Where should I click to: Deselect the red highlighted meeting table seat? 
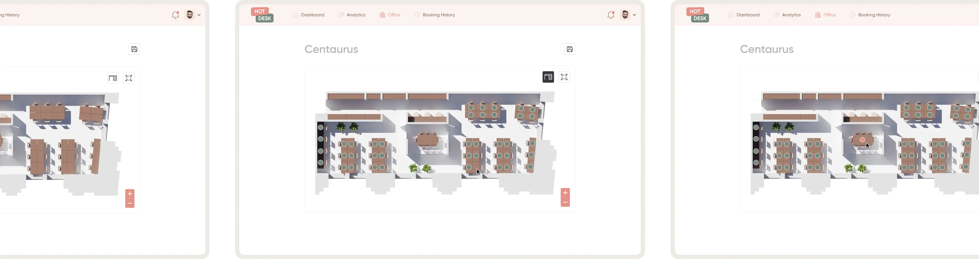tap(863, 139)
